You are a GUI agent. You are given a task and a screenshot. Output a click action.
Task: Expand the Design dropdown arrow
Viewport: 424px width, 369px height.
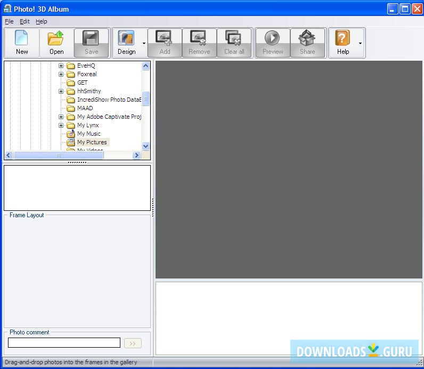click(144, 43)
